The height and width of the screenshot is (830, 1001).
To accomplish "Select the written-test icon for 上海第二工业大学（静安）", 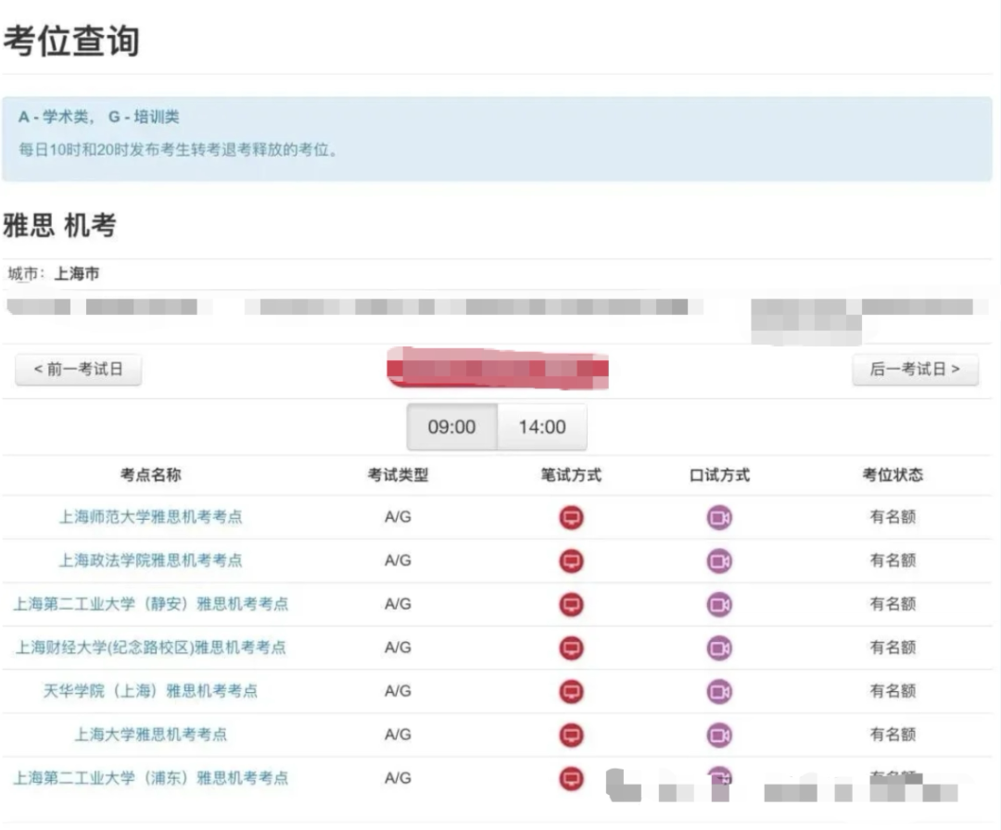I will tap(572, 604).
